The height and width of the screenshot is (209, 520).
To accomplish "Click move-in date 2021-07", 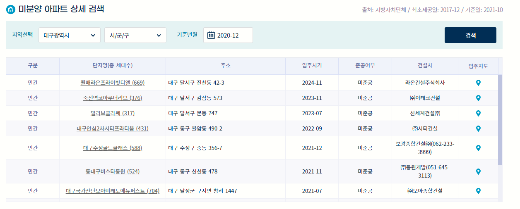I will point(312,191).
